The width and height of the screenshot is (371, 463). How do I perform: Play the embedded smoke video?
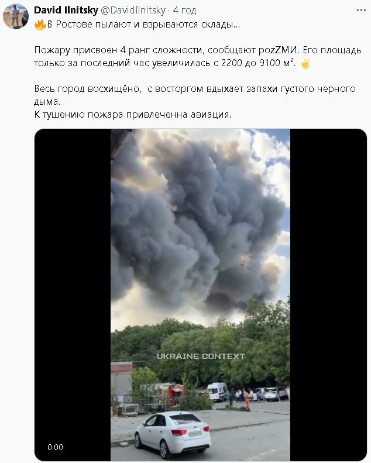[x=200, y=294]
